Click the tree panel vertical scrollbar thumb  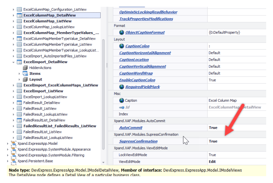[x=103, y=94]
